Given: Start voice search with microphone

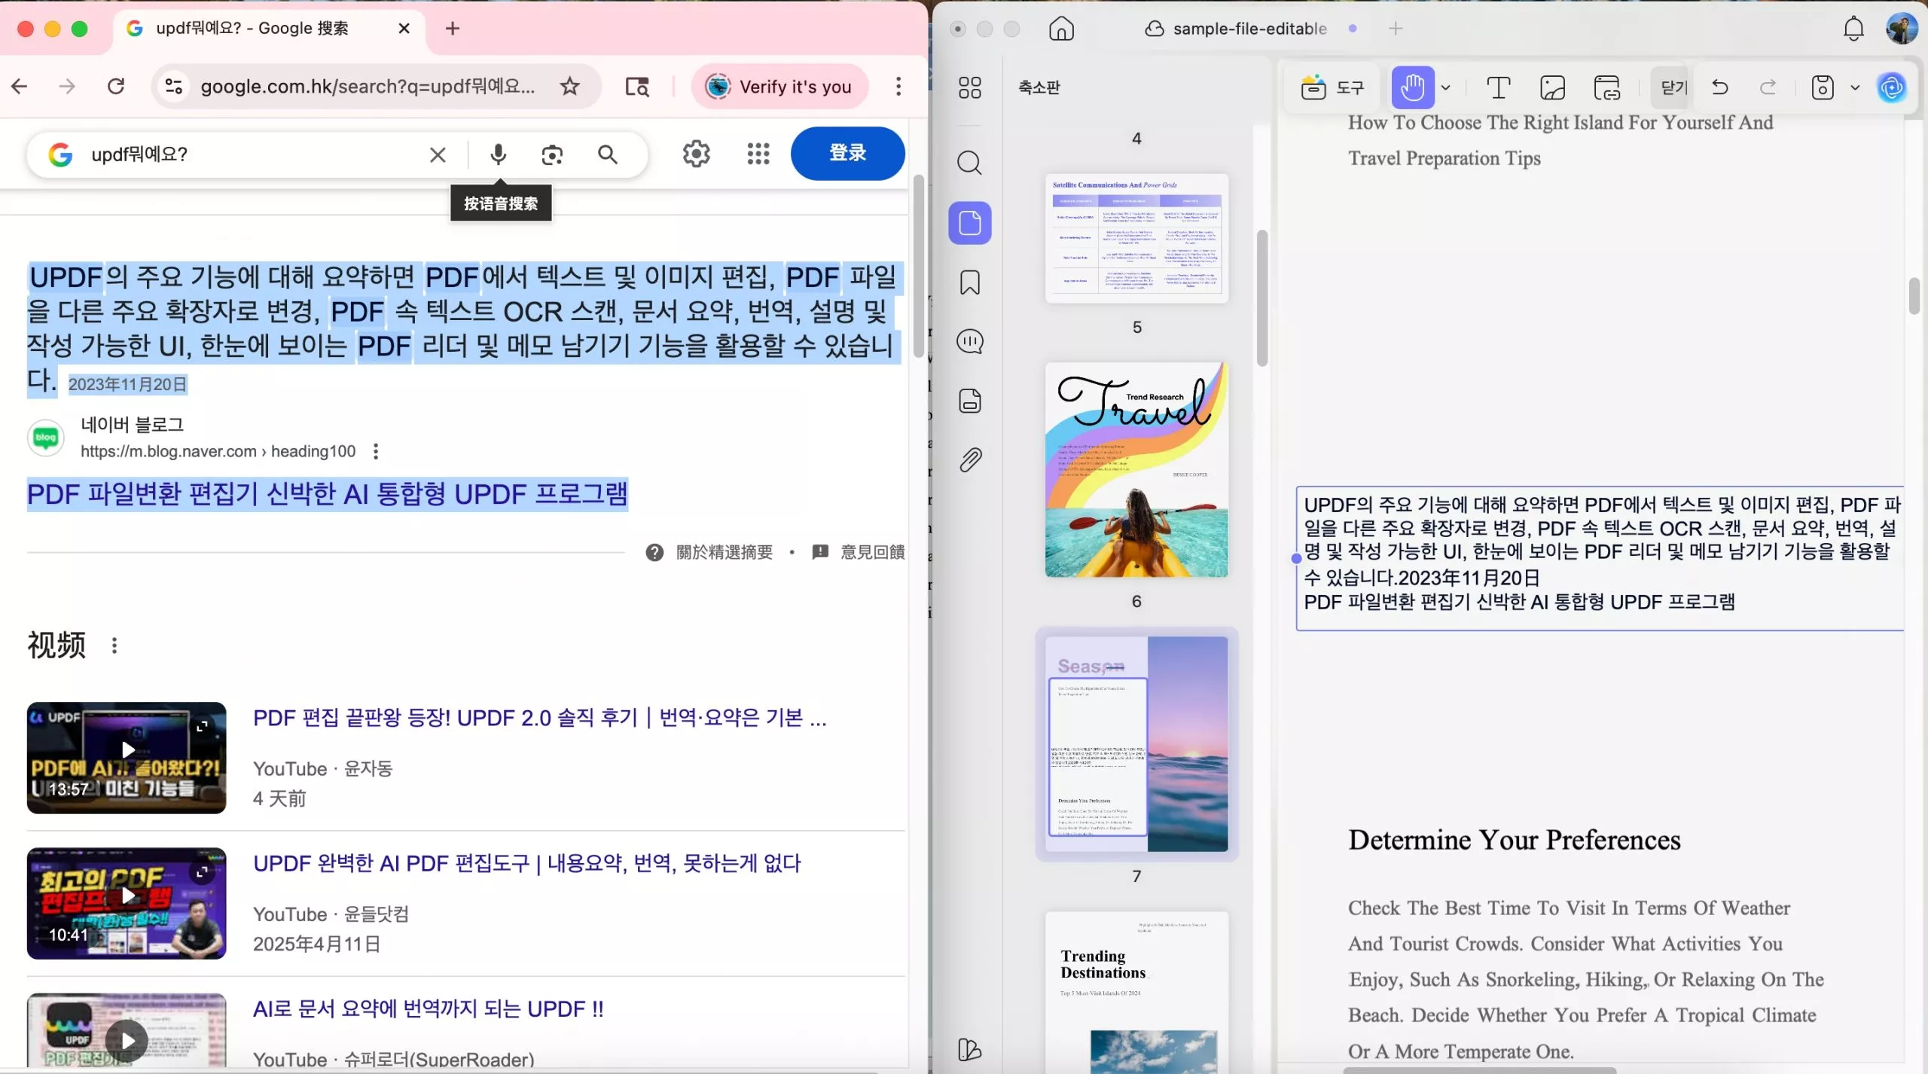Looking at the screenshot, I should [x=498, y=155].
